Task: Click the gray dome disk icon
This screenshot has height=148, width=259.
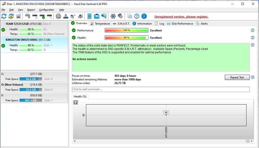Action: click(58, 16)
